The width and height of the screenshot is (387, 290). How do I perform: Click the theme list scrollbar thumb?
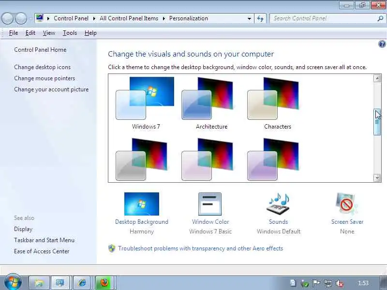(377, 122)
